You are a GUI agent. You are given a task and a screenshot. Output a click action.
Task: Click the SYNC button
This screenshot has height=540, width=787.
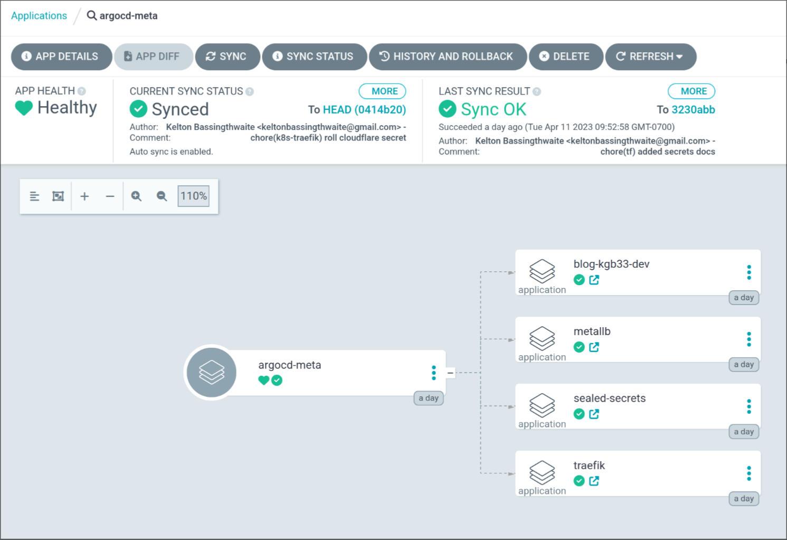tap(227, 56)
